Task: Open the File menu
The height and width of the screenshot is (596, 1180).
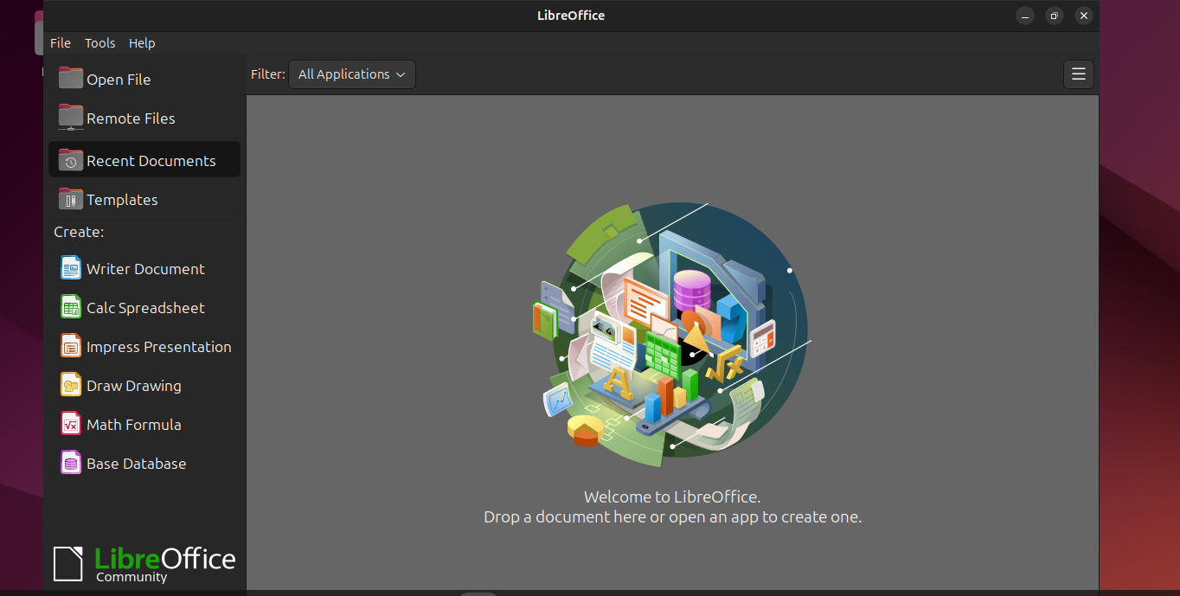Action: (61, 43)
